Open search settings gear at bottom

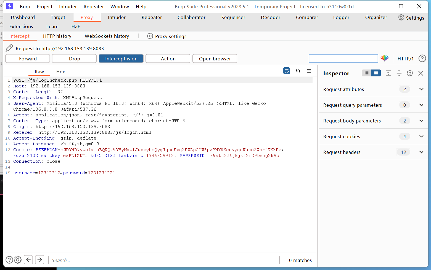pos(18,260)
